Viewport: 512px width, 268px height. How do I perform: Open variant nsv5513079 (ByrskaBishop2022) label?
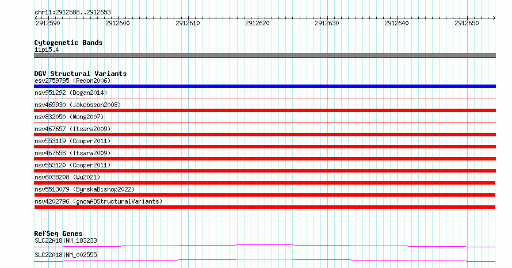[85, 189]
